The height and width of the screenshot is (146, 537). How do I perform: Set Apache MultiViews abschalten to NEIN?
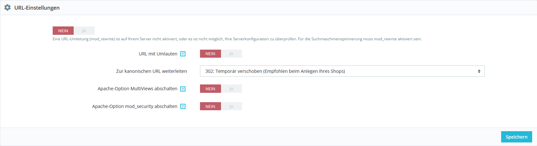pos(210,89)
